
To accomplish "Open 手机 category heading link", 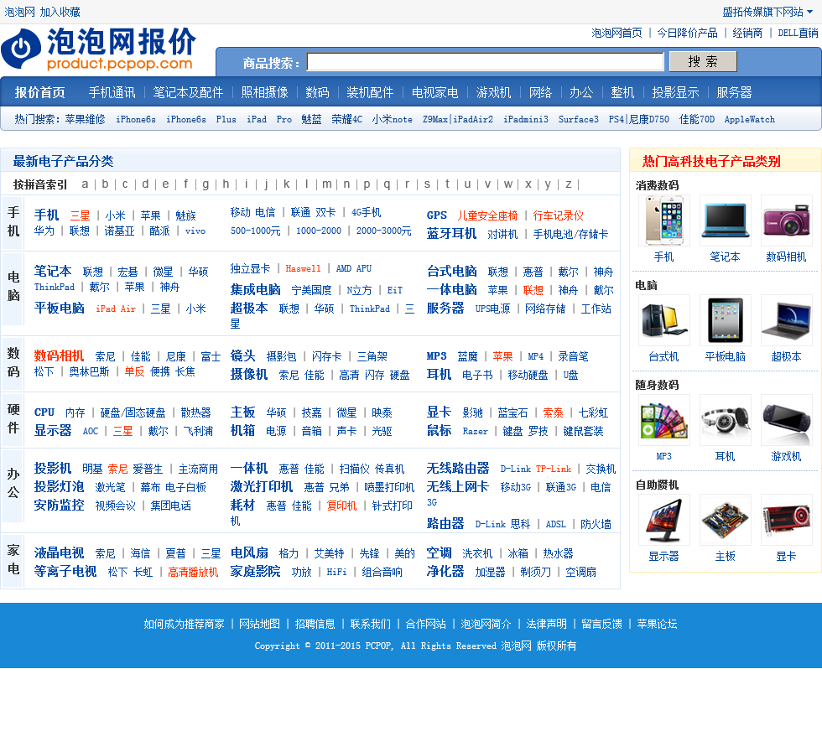I will tap(47, 215).
